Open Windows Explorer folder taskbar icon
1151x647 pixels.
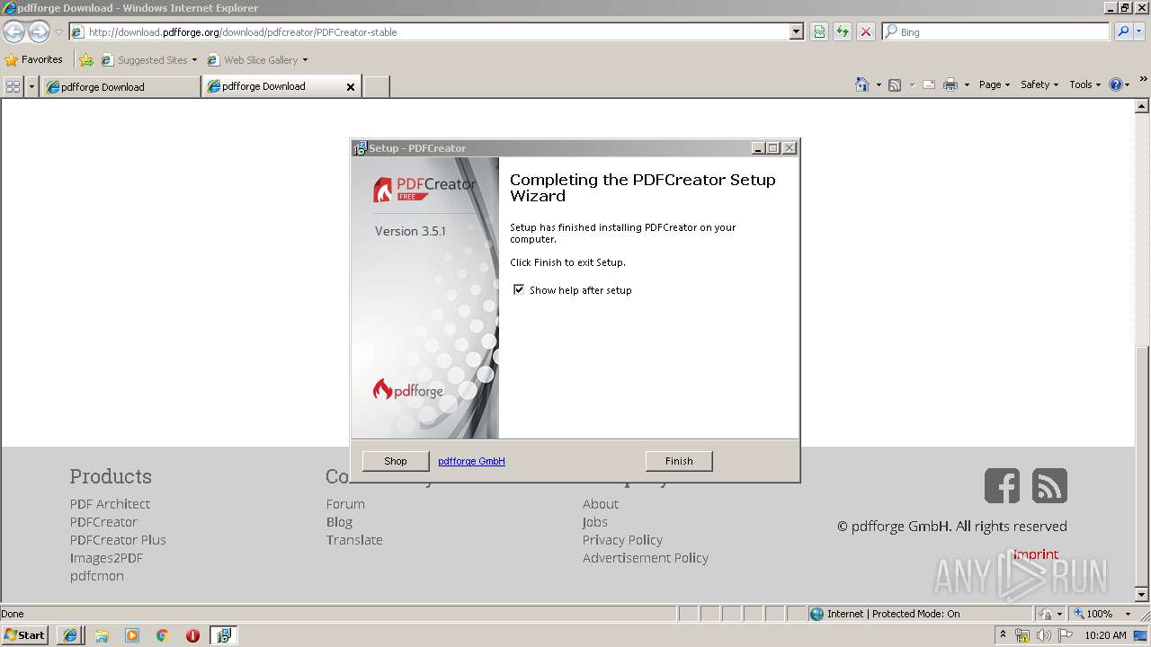[x=101, y=635]
